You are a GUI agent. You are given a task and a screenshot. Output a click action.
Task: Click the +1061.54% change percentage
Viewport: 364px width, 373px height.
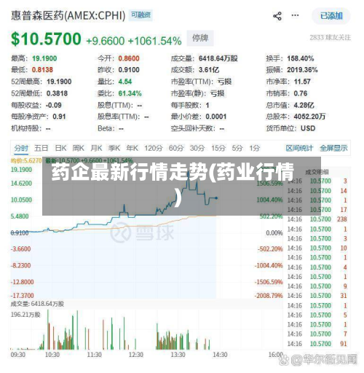[x=154, y=41]
